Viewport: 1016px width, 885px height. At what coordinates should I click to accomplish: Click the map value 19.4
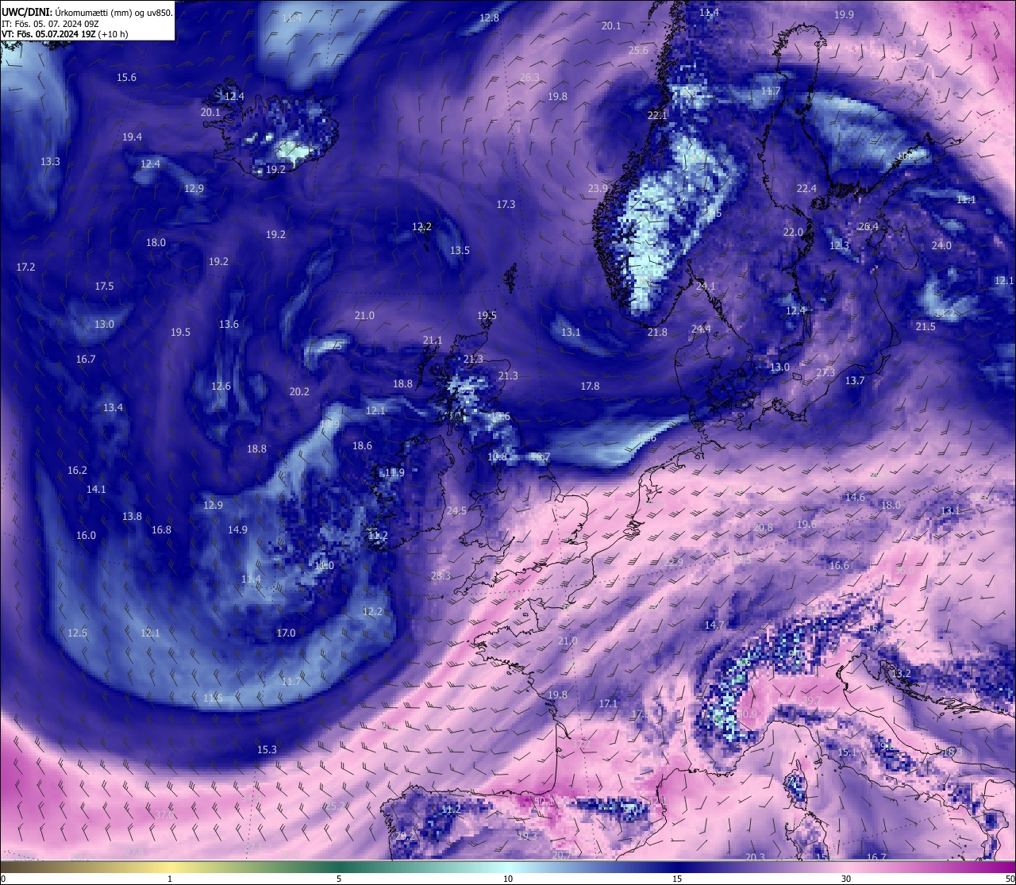pyautogui.click(x=132, y=137)
